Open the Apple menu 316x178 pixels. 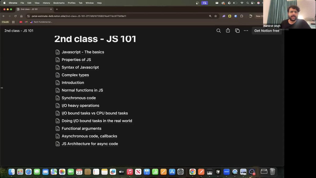click(4, 3)
